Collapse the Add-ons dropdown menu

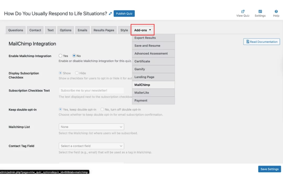click(142, 30)
